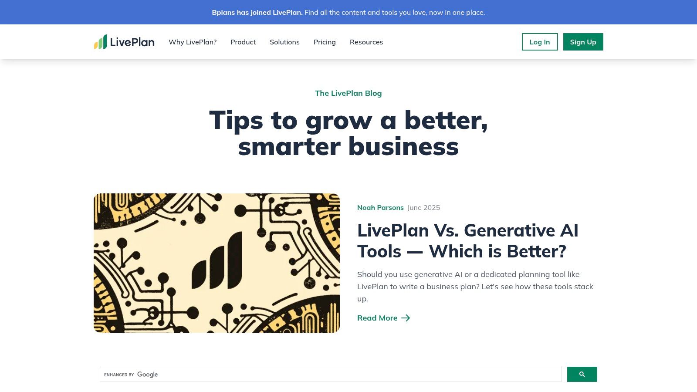This screenshot has height=392, width=697.
Task: Open the Why LivePlan? nav item
Action: (x=193, y=42)
